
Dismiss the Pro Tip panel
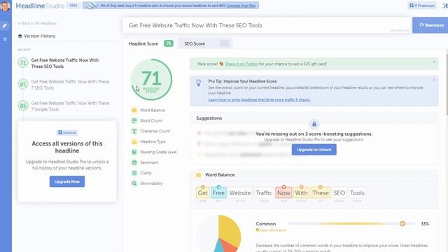tap(434, 80)
